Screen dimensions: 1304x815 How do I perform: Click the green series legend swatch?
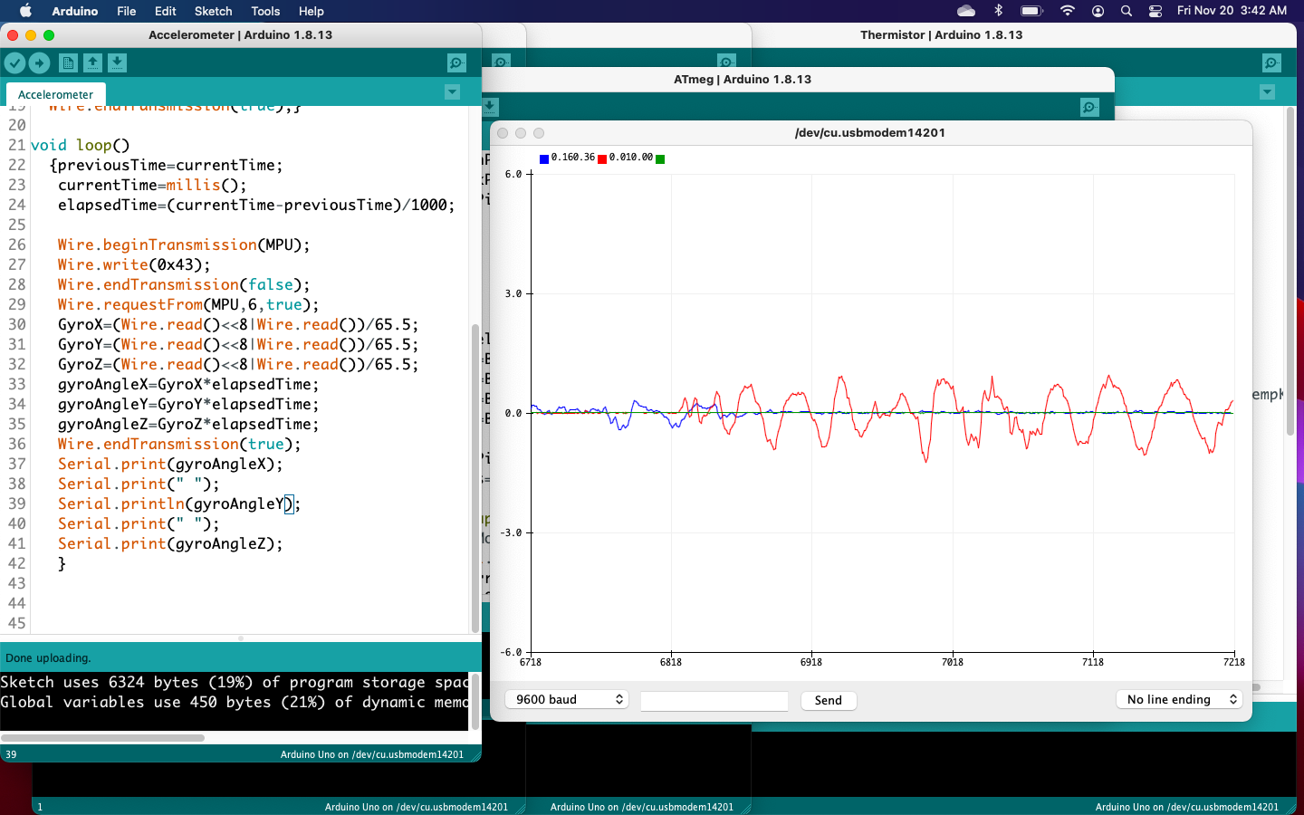coord(660,158)
